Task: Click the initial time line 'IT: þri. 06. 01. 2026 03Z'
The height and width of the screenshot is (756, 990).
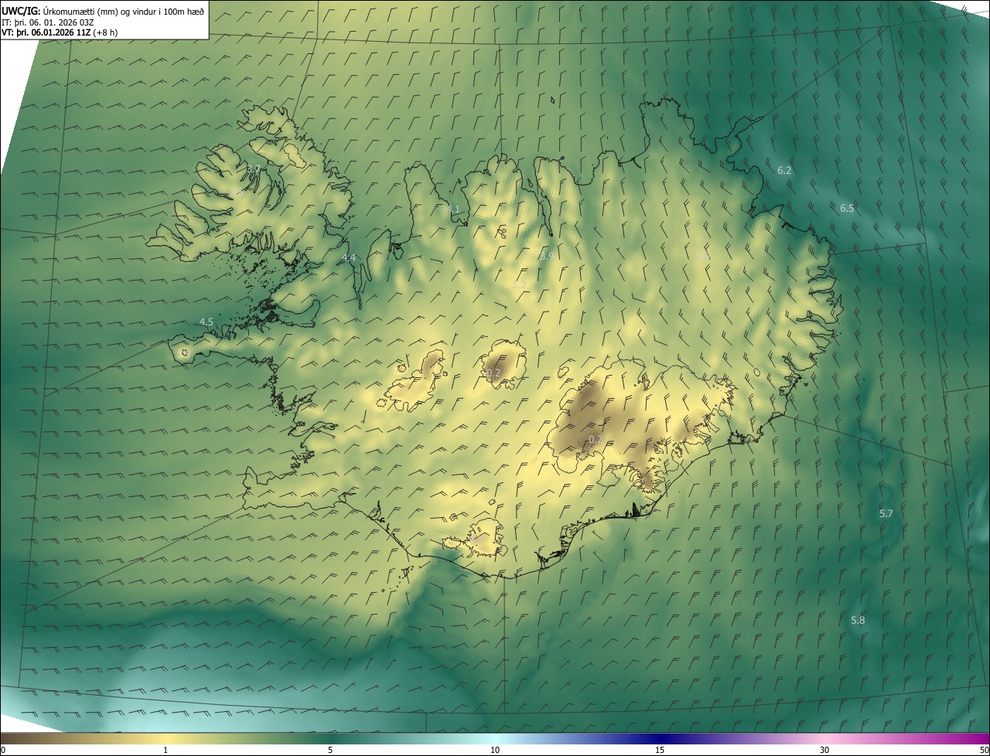Action: click(48, 22)
